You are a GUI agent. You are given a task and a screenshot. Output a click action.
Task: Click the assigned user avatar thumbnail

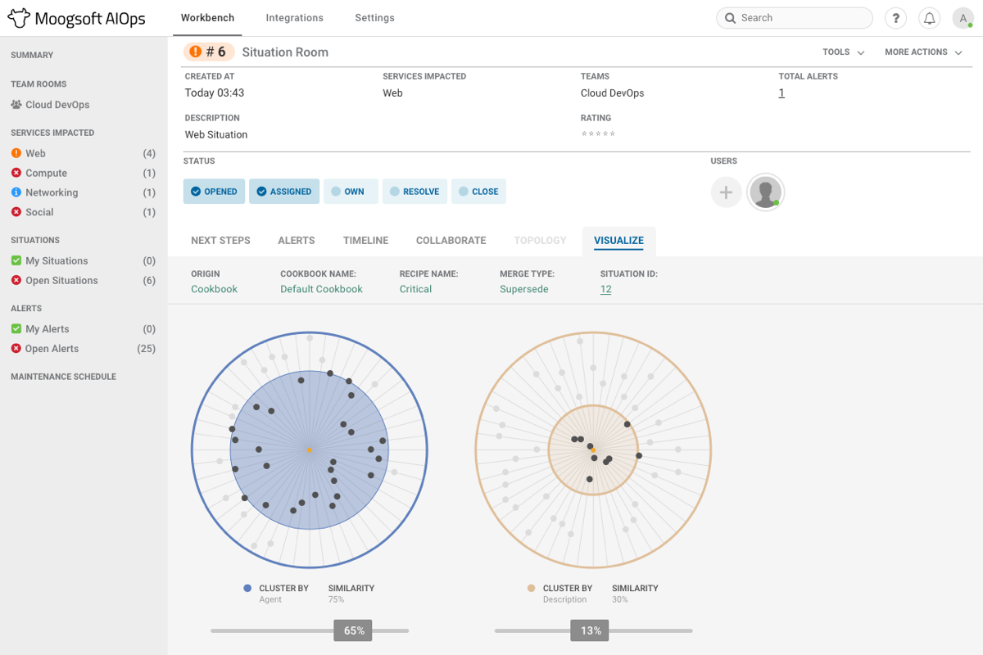tap(765, 192)
